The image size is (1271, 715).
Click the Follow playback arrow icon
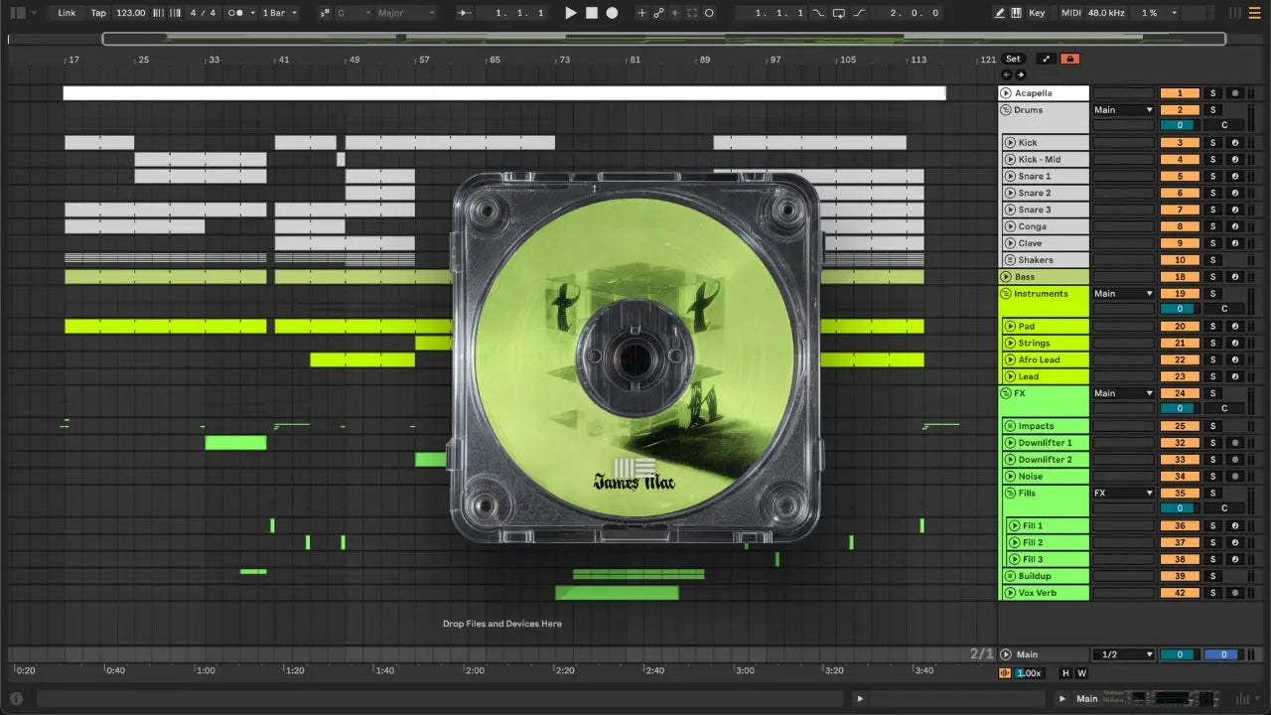tap(464, 13)
